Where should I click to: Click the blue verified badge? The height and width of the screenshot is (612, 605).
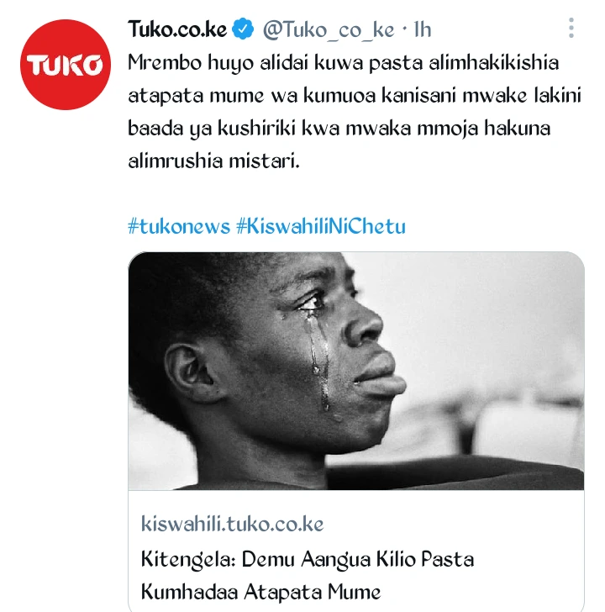[x=243, y=29]
